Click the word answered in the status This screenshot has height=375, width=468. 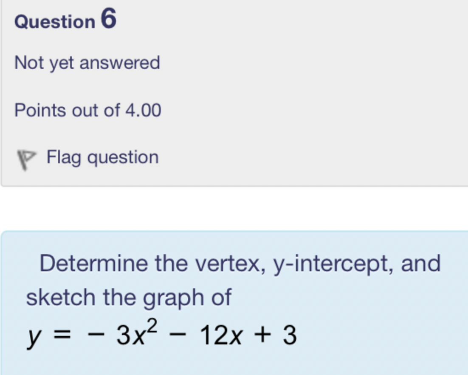click(120, 63)
